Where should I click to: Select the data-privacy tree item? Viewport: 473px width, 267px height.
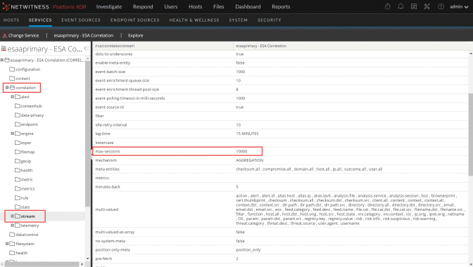click(32, 115)
